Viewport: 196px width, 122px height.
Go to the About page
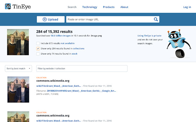click(124, 7)
